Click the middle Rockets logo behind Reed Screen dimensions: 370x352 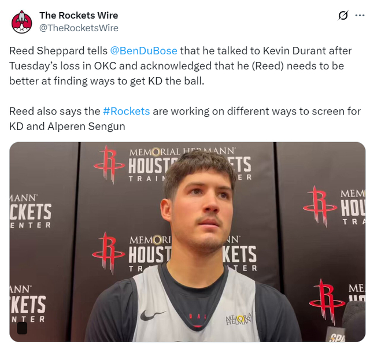tap(108, 253)
